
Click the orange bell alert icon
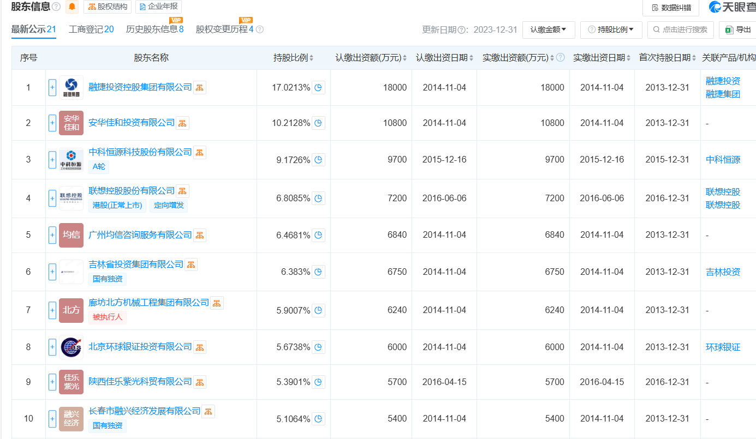pos(72,7)
